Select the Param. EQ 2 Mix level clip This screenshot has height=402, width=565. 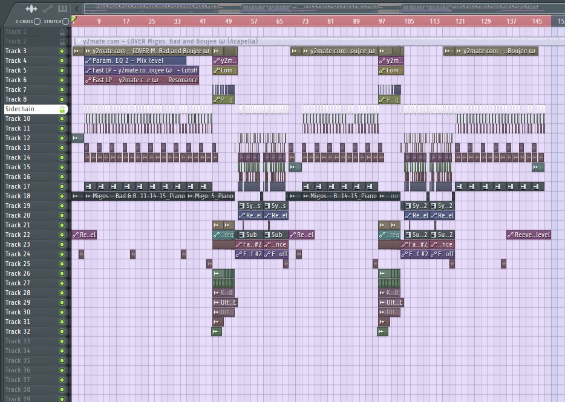(135, 61)
